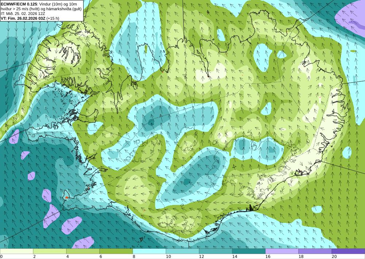Click the dark purple above-20 m/s legend swatch
The width and height of the screenshot is (365, 259).
(x=348, y=251)
